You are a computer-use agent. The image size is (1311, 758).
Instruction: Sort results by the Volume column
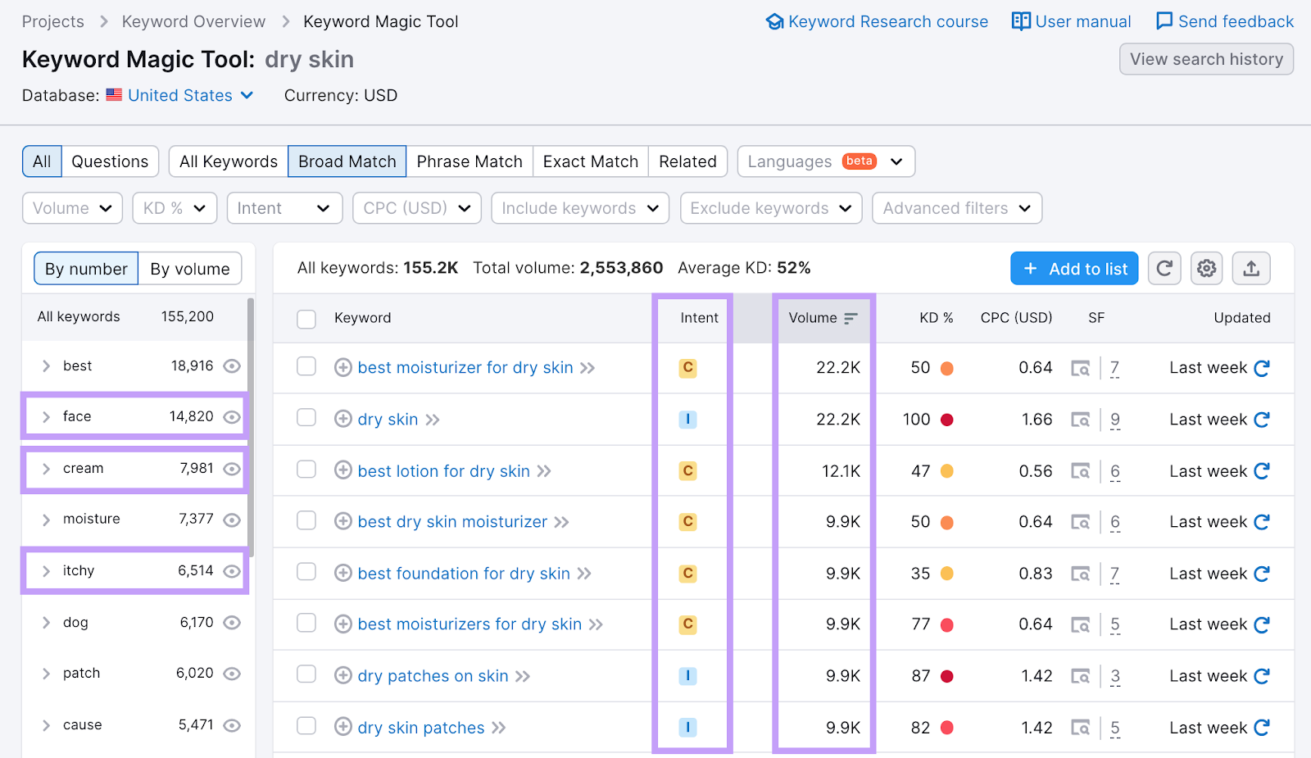click(x=822, y=318)
